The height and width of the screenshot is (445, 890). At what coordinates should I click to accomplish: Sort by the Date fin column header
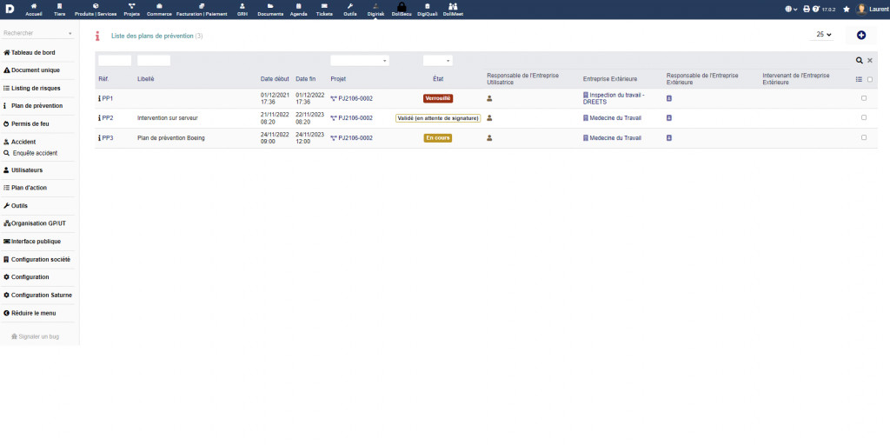click(305, 79)
